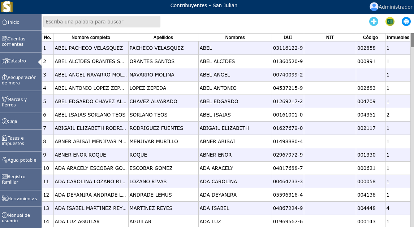Click the S logo in the top-left corner
Viewport: 414px width, 228px height.
click(x=7, y=6)
